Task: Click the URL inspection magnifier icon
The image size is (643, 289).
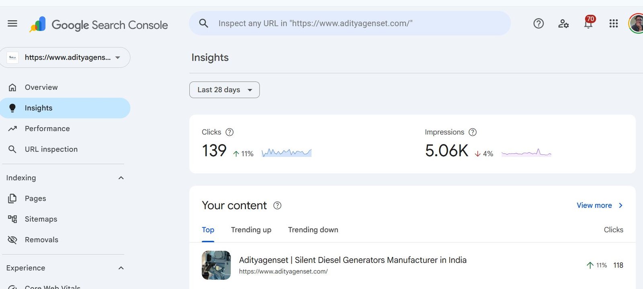Action: tap(12, 149)
